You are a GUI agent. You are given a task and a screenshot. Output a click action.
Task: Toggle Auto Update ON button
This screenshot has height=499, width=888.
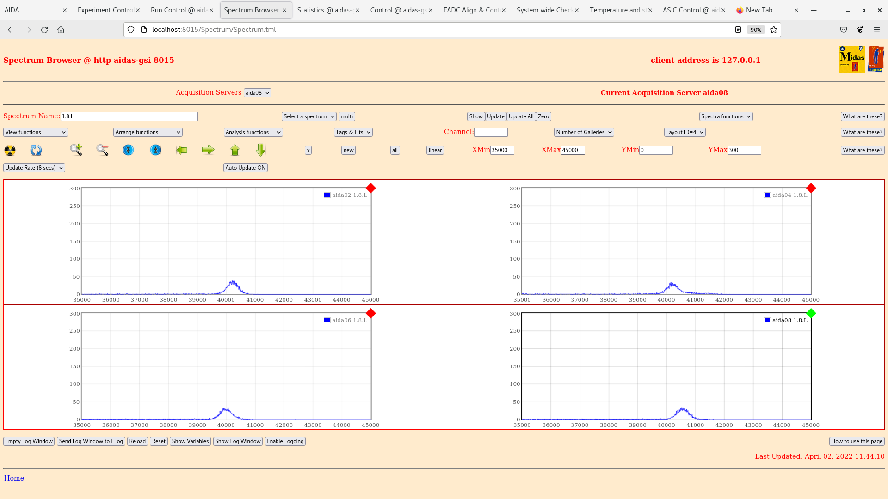pos(246,168)
